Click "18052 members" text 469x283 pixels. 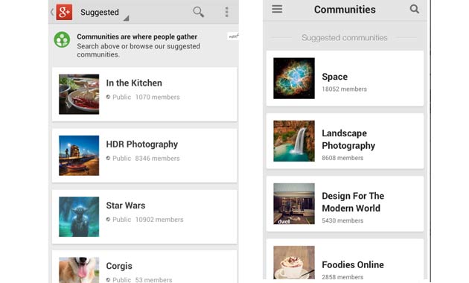pos(344,89)
